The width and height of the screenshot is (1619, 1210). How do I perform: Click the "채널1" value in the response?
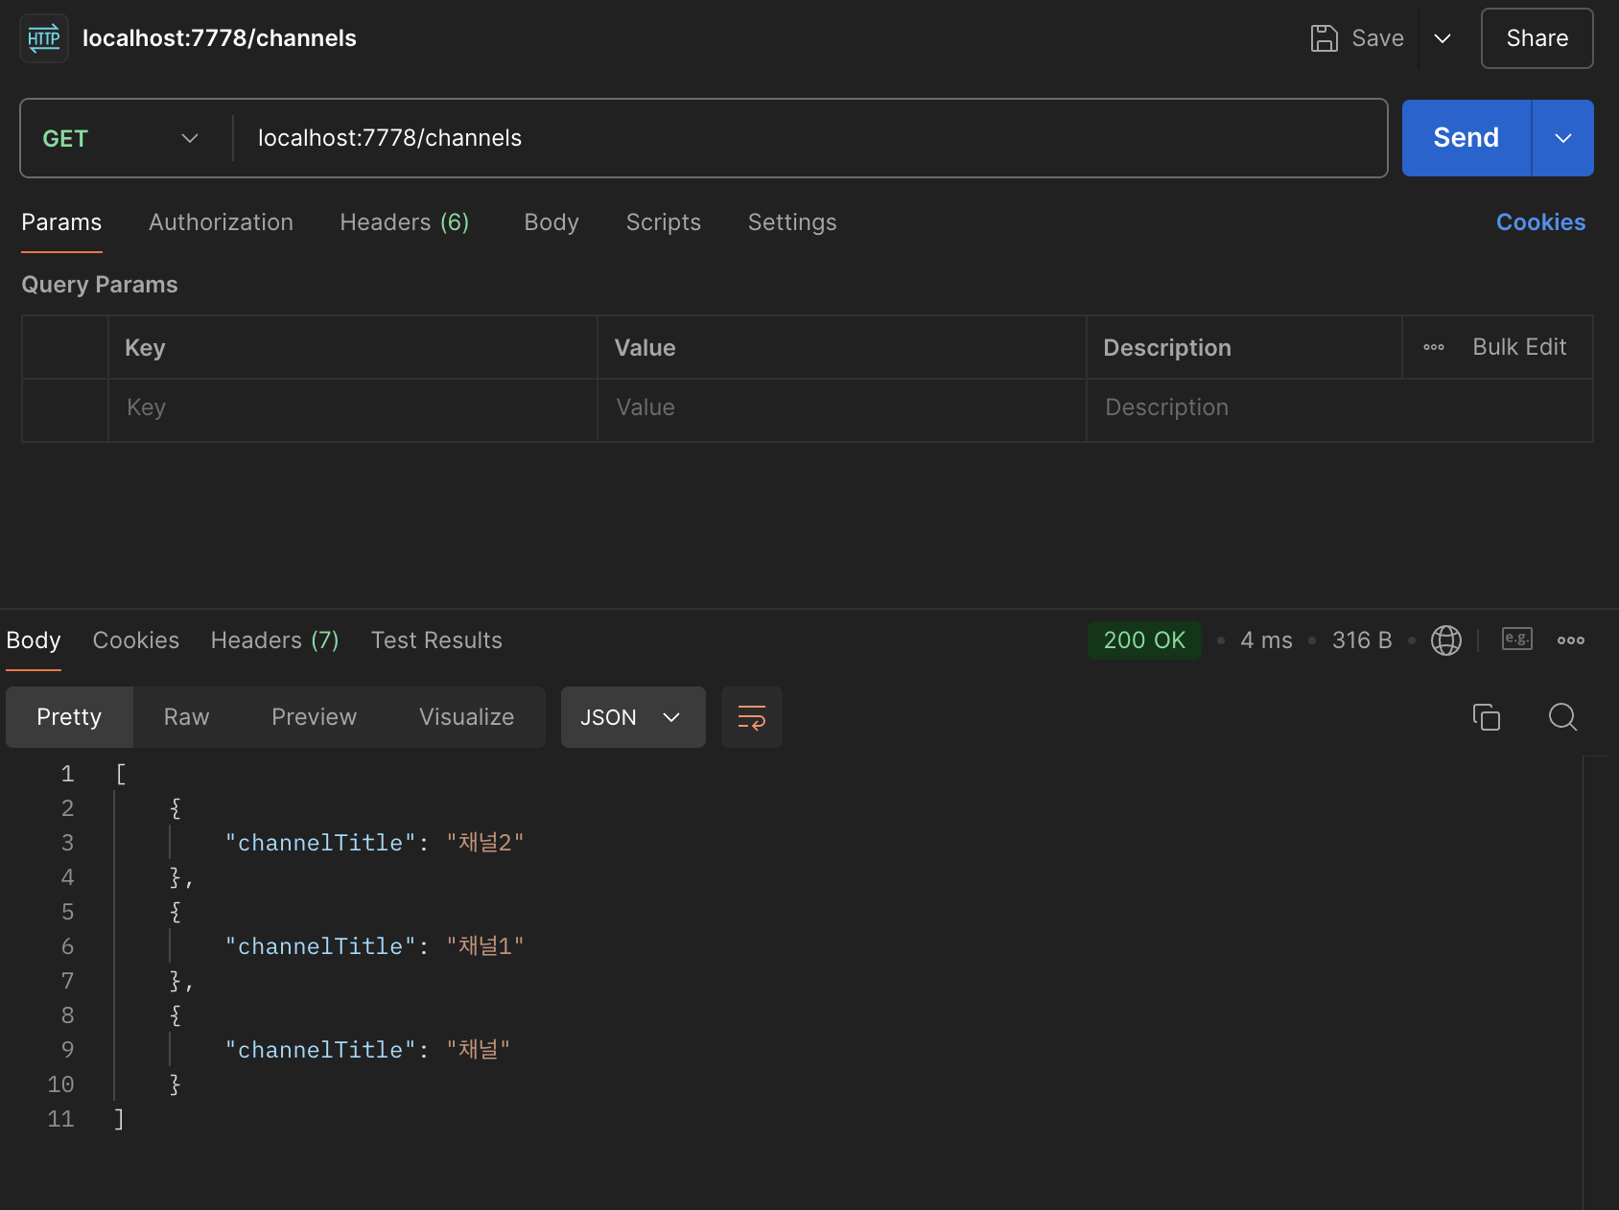485,946
